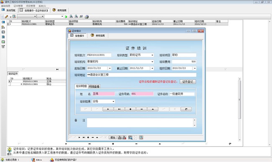The width and height of the screenshot is (272, 162).
Task: Click the small last-record icon in dialog bottom toolbar
Action: click(x=84, y=137)
